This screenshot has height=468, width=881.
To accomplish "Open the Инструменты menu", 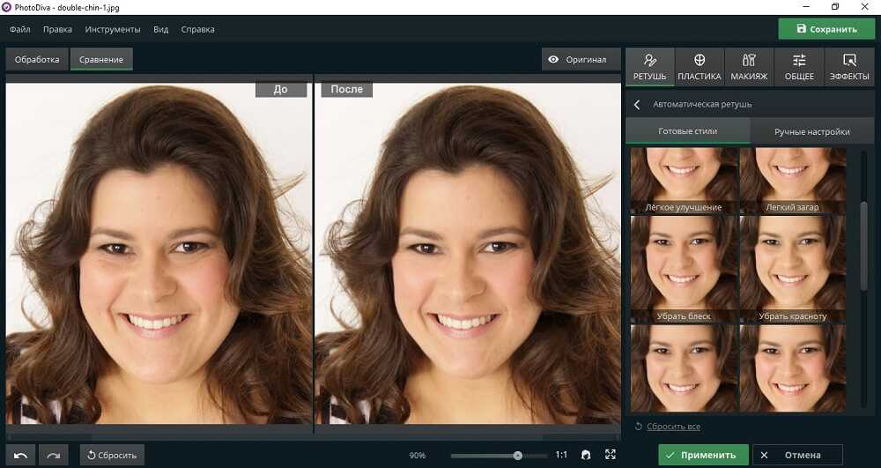I will coord(113,29).
